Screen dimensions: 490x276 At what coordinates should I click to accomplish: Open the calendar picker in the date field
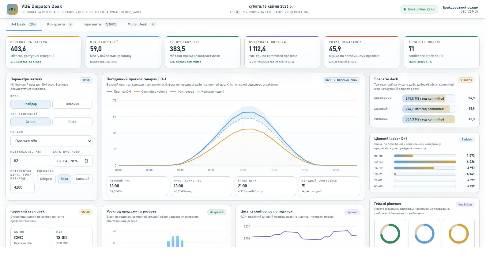(86, 161)
